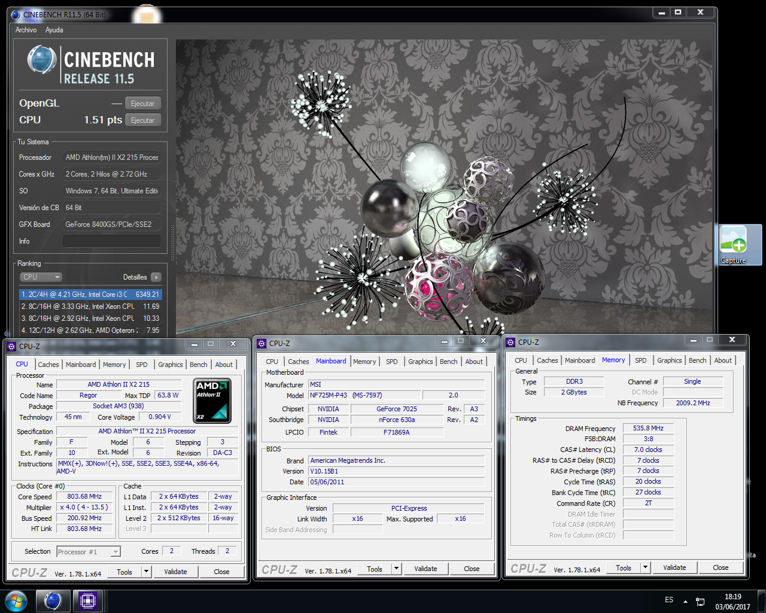This screenshot has height=613, width=766.
Task: Click the AMD Athlon II logo image
Action: coord(212,400)
